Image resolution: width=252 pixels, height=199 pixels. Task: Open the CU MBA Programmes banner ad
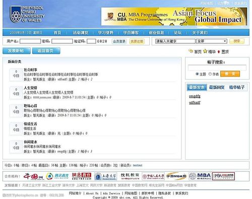(174, 17)
